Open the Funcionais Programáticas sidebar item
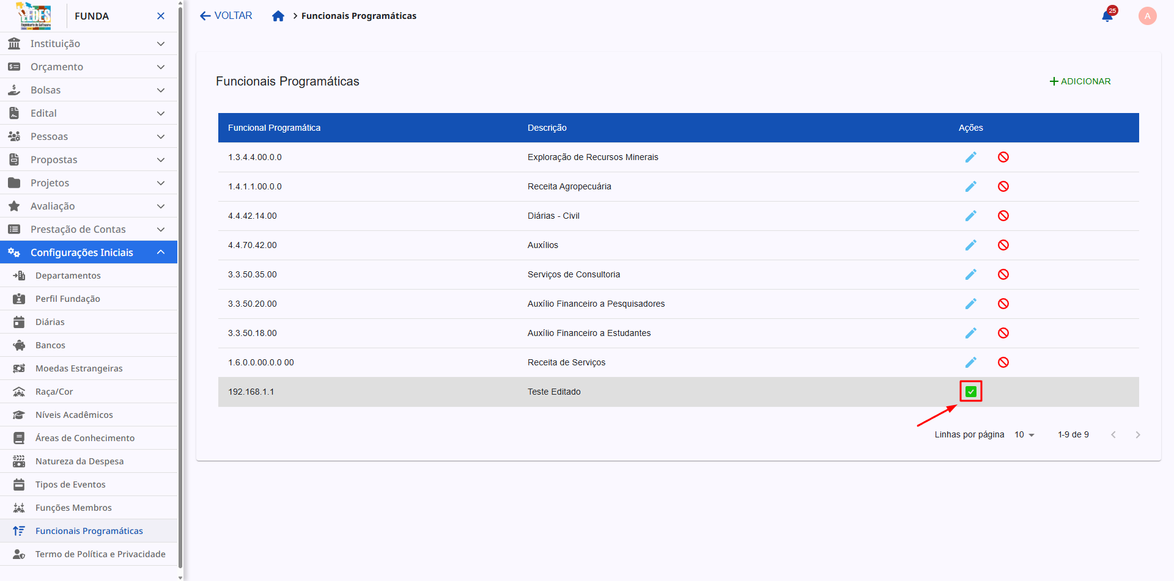The width and height of the screenshot is (1174, 581). coord(89,530)
